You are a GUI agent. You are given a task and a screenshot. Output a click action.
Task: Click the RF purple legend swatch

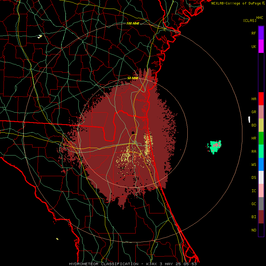point(261,33)
